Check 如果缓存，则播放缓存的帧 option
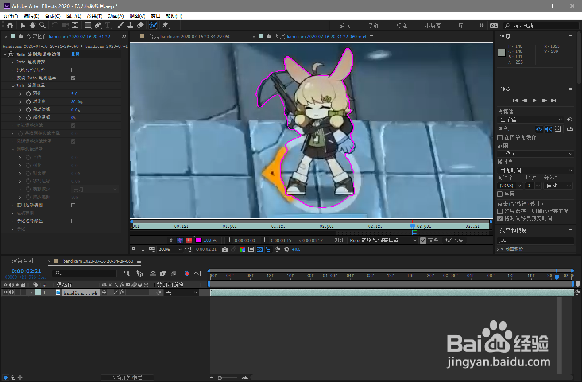 point(500,211)
